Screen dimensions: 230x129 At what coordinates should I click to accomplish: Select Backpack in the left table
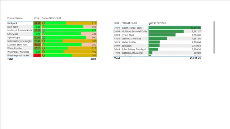(x=12, y=23)
